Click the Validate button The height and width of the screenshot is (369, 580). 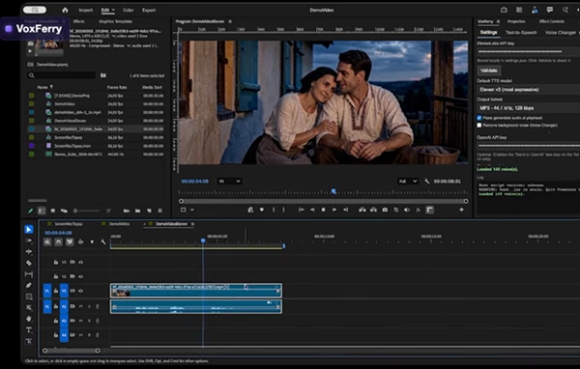coord(488,71)
